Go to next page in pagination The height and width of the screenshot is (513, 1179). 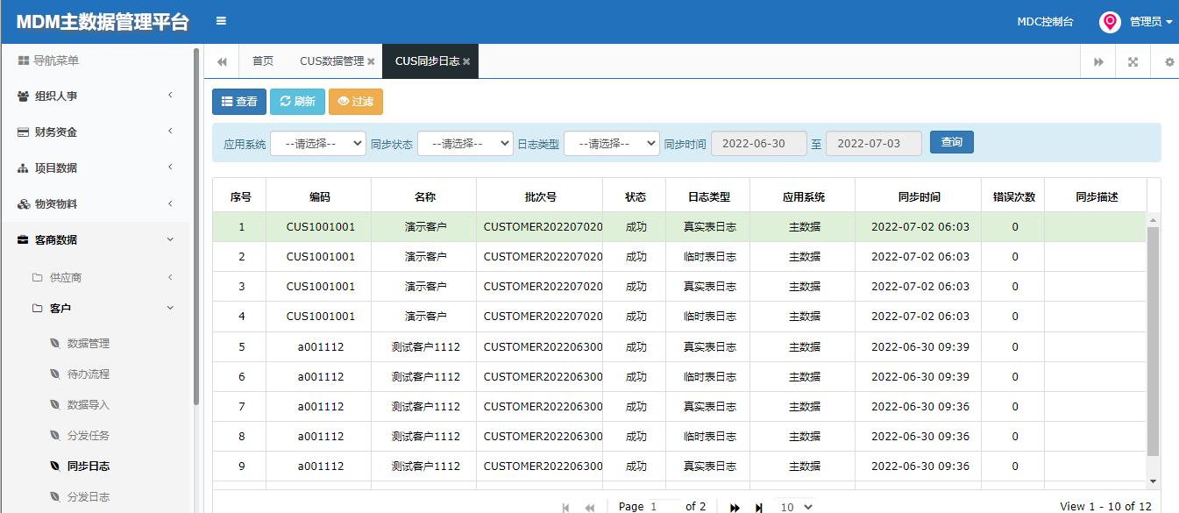coord(735,506)
